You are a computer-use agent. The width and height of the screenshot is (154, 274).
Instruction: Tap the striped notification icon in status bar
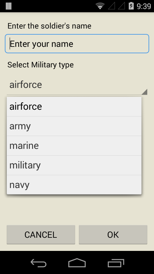click(9, 6)
